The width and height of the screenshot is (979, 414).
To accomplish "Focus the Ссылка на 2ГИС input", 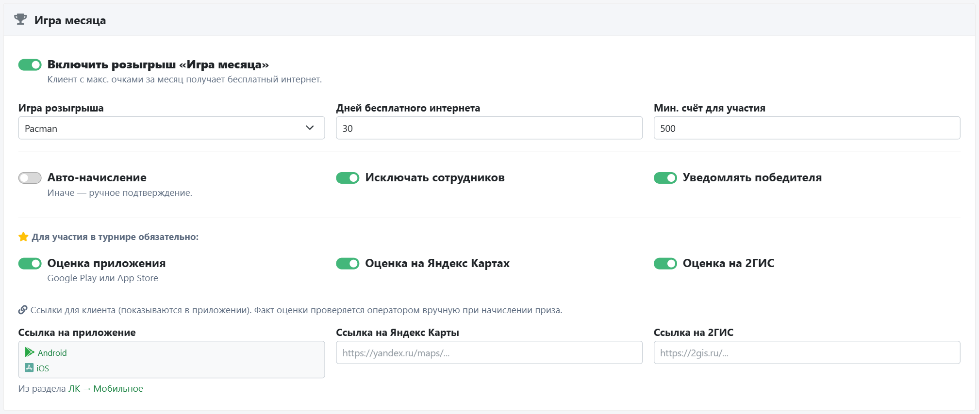I will pyautogui.click(x=807, y=352).
